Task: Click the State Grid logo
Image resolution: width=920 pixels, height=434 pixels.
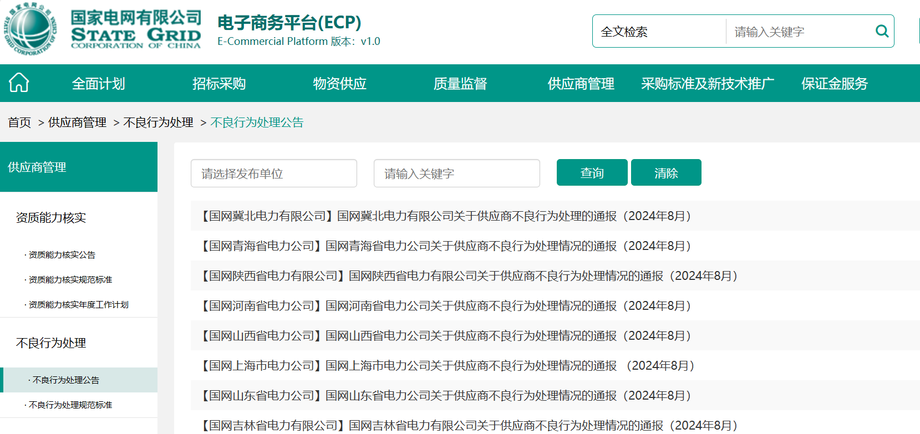Action: (103, 28)
